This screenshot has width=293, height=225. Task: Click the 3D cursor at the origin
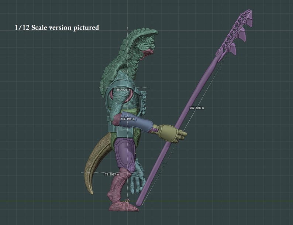coord(127,201)
